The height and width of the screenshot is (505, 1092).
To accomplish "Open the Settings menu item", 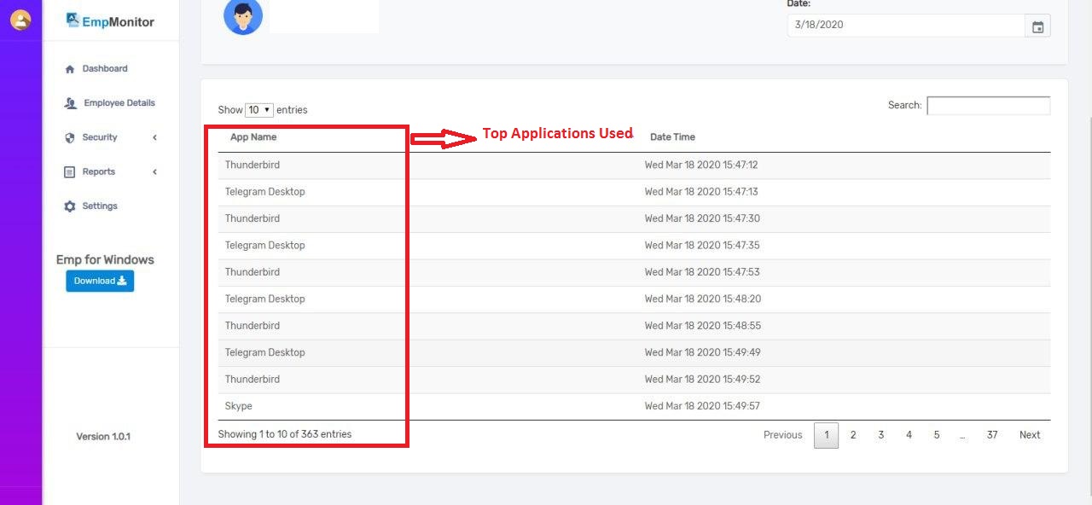I will point(100,206).
